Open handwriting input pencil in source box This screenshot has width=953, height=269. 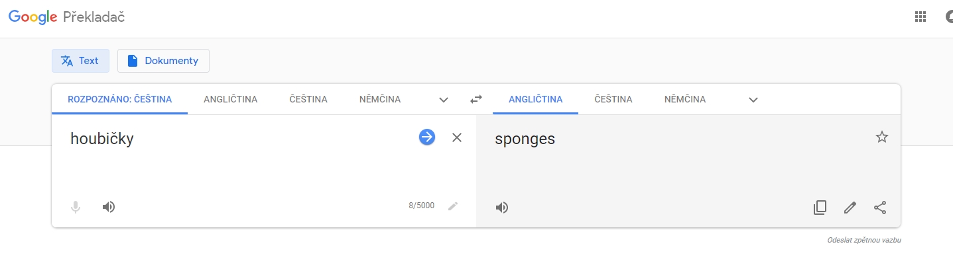pos(453,206)
